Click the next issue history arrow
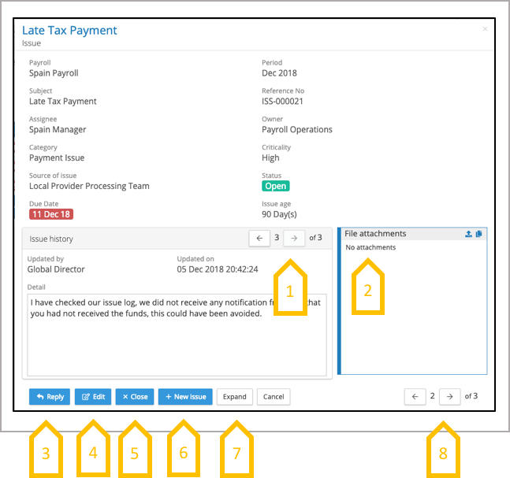Image resolution: width=510 pixels, height=478 pixels. pyautogui.click(x=295, y=238)
